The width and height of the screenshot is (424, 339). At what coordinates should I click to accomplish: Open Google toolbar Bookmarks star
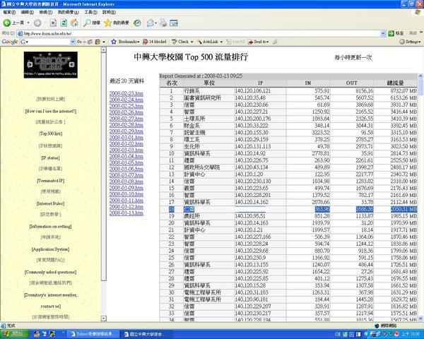[x=114, y=42]
